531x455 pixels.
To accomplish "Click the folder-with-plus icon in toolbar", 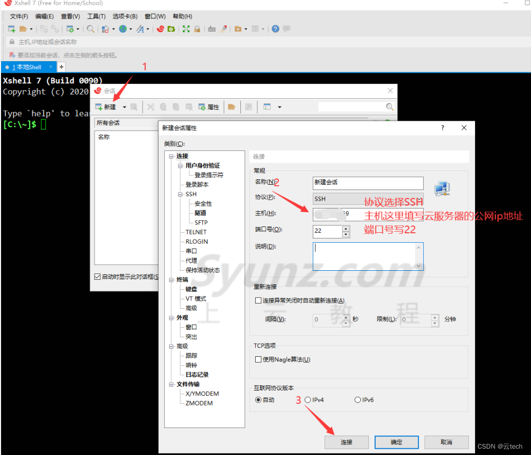I will tap(238, 29).
